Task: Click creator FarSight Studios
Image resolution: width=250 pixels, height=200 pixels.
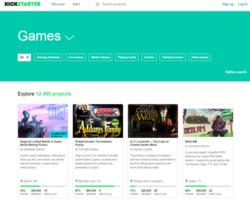Action: (x=88, y=149)
